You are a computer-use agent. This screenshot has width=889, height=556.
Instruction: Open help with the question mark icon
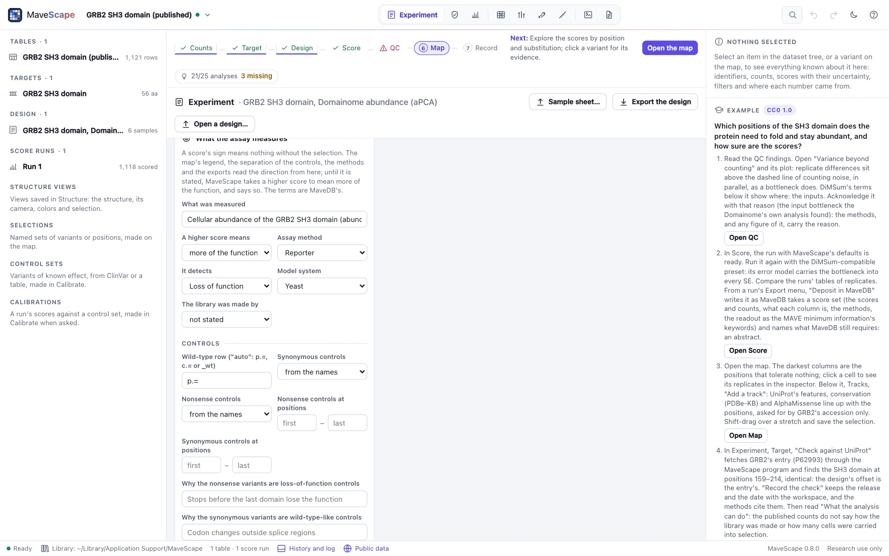tap(873, 15)
